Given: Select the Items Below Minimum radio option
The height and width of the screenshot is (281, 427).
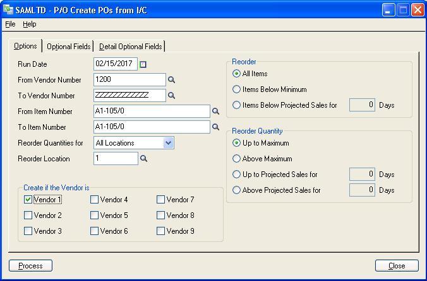Looking at the screenshot, I should [x=237, y=89].
